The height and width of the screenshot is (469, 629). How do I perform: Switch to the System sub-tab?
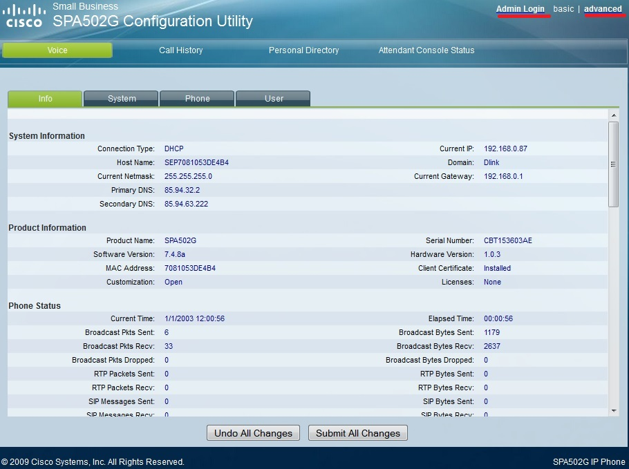[x=121, y=99]
